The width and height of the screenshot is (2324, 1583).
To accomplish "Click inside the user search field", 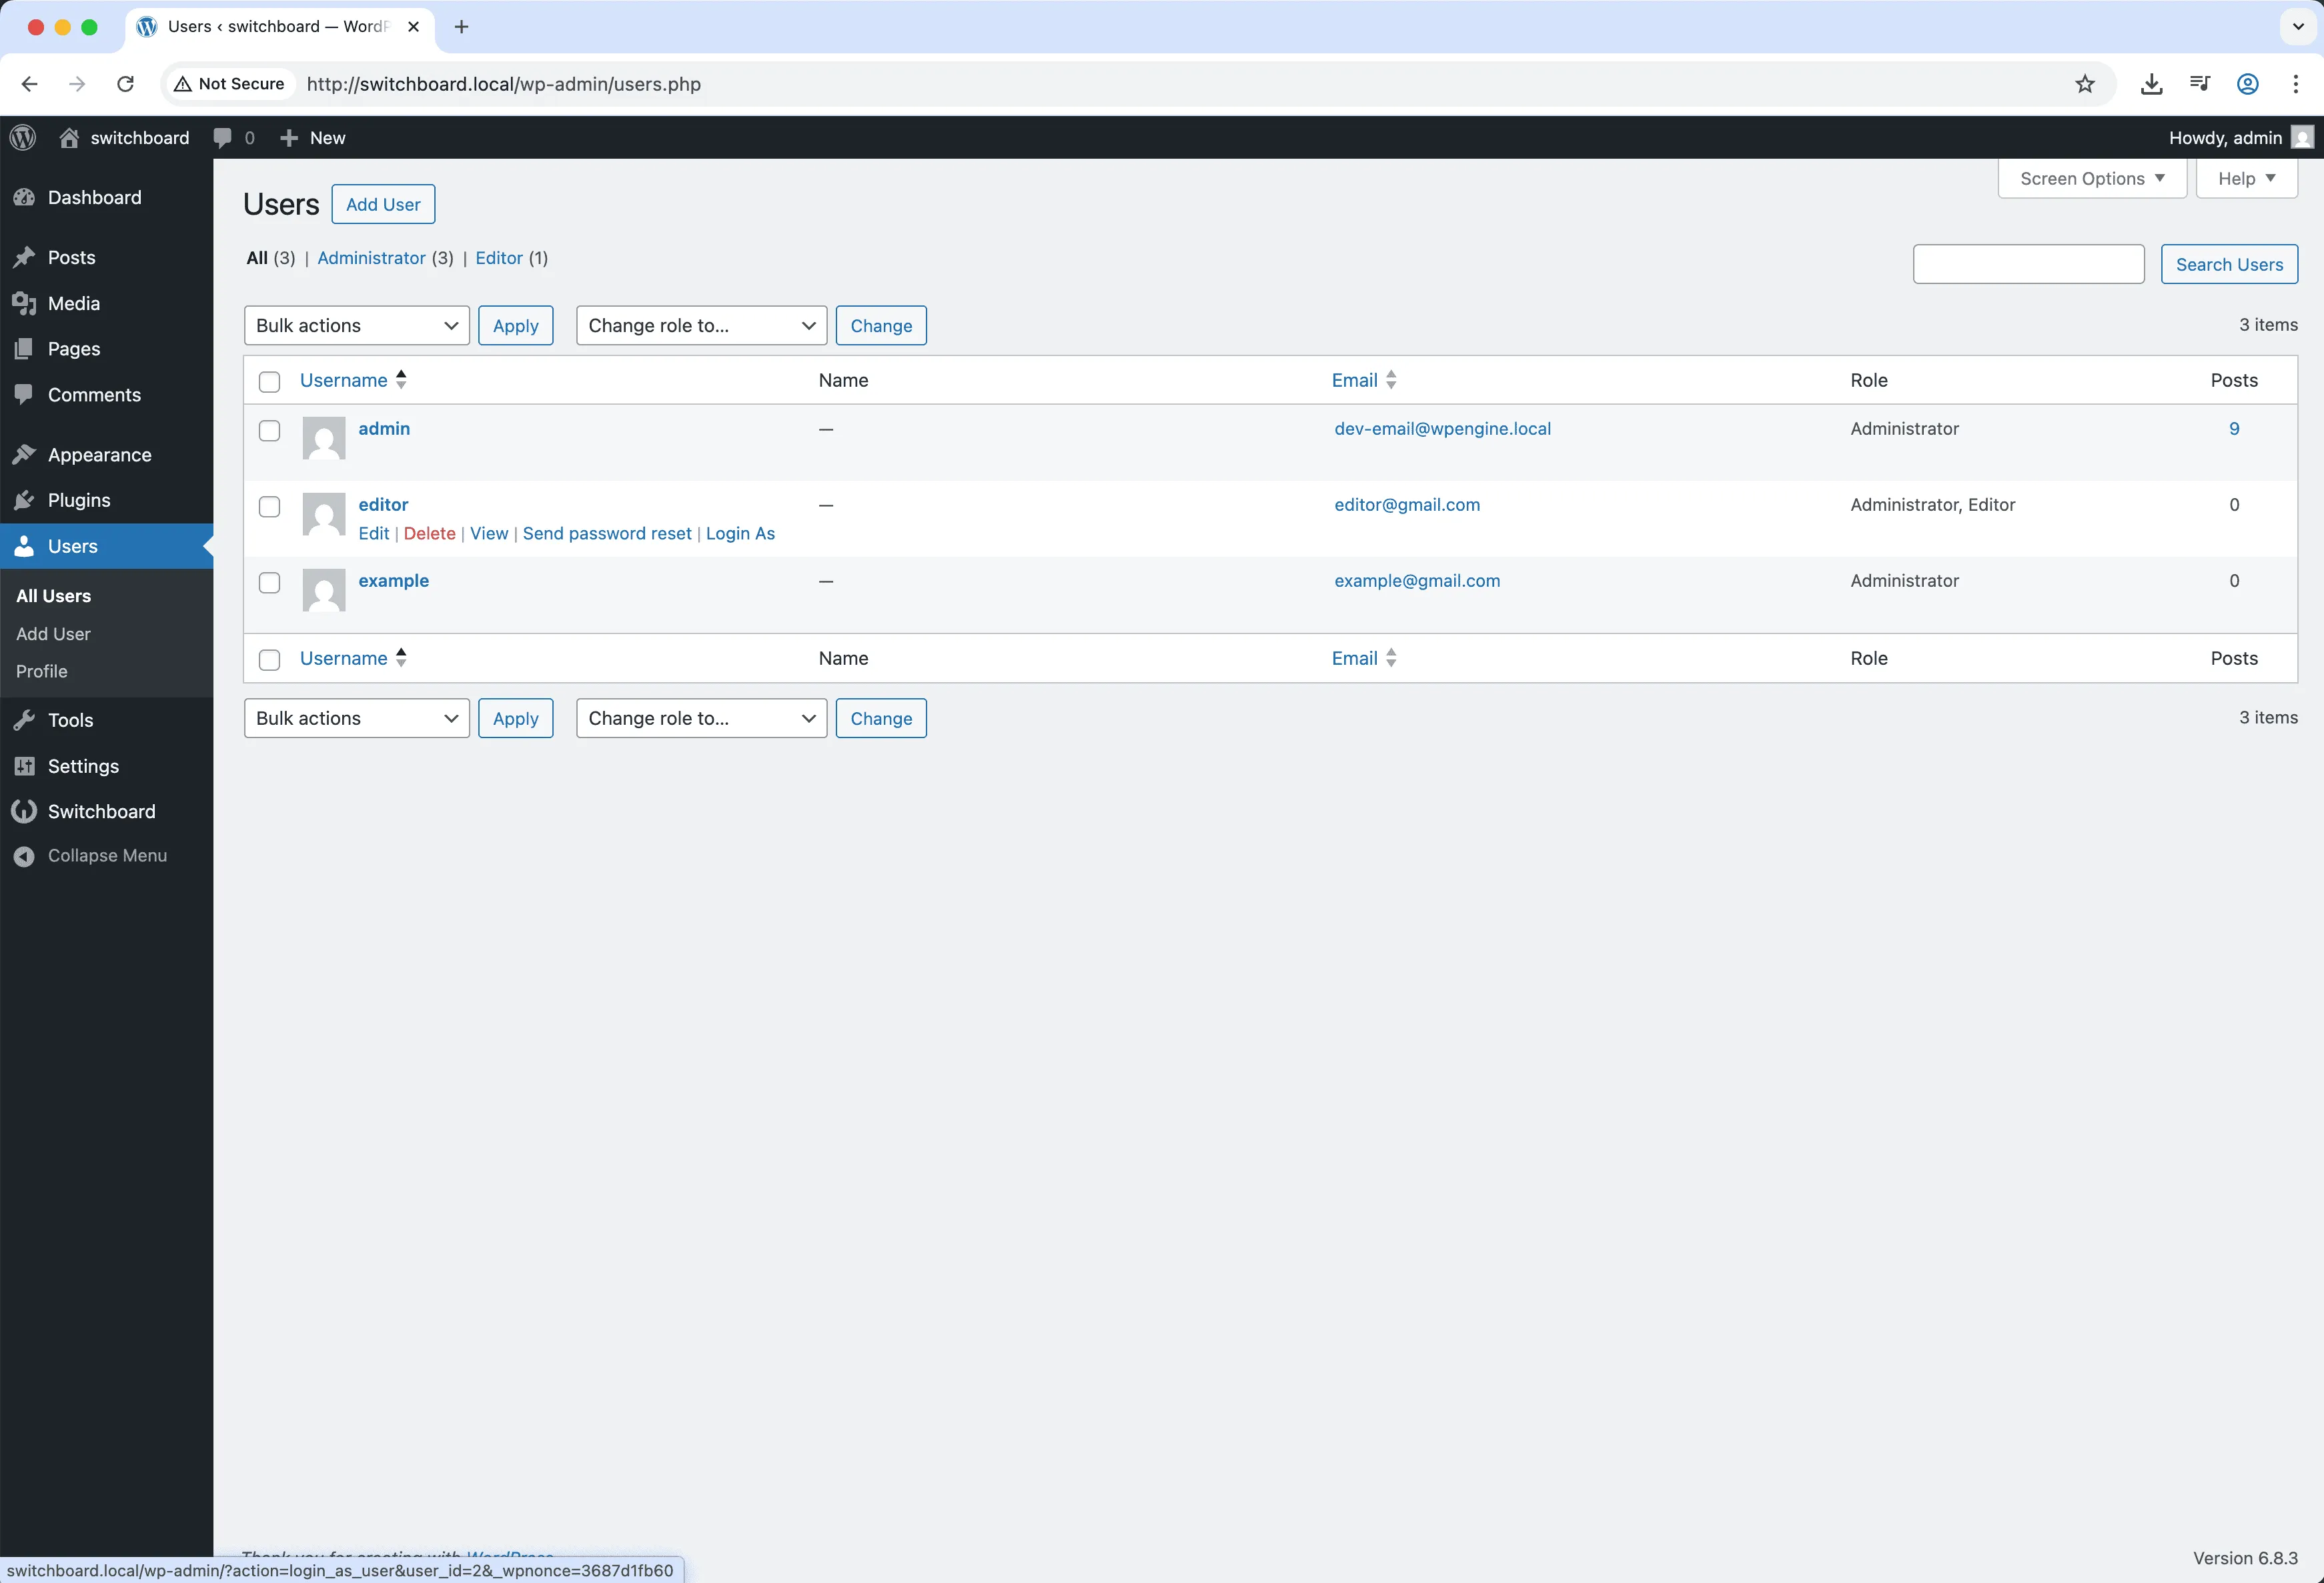I will (x=2028, y=263).
